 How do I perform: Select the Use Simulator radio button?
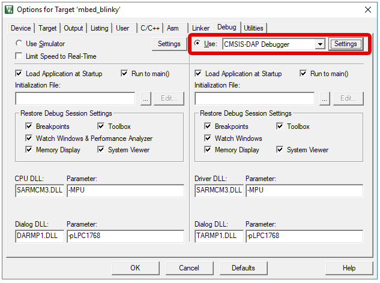19,44
